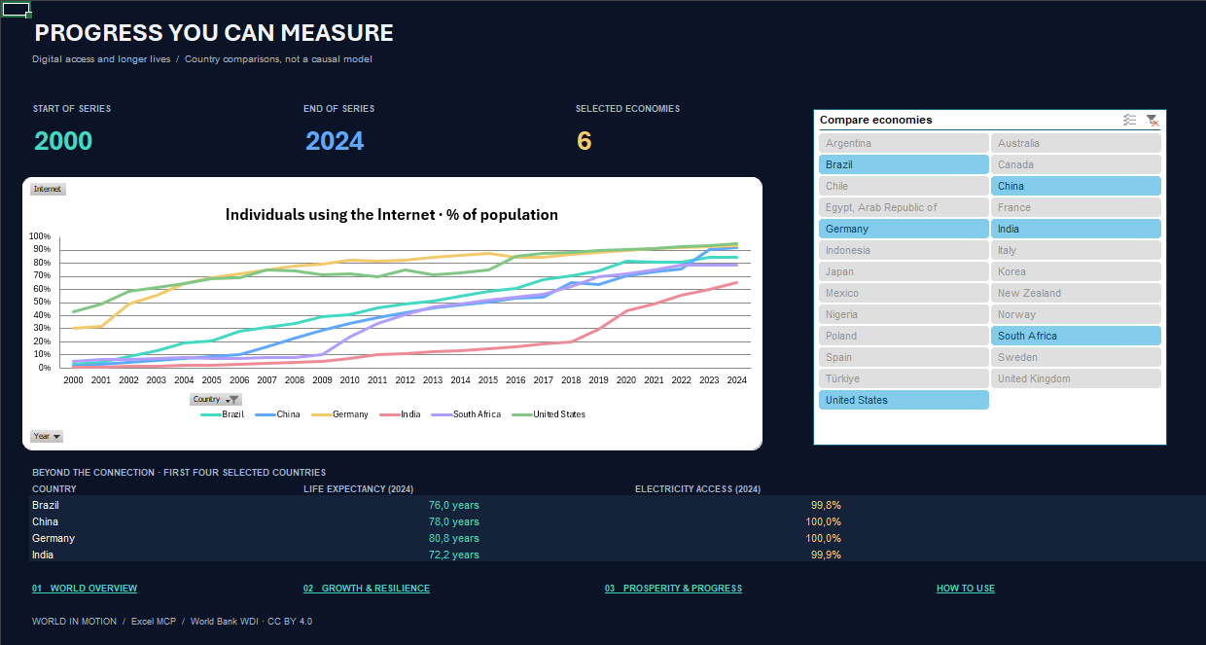Click the Brazil legend entry

point(222,414)
